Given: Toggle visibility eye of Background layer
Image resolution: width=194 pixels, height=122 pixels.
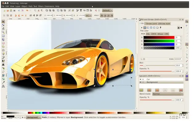Looking at the screenshot, I should [140, 82].
